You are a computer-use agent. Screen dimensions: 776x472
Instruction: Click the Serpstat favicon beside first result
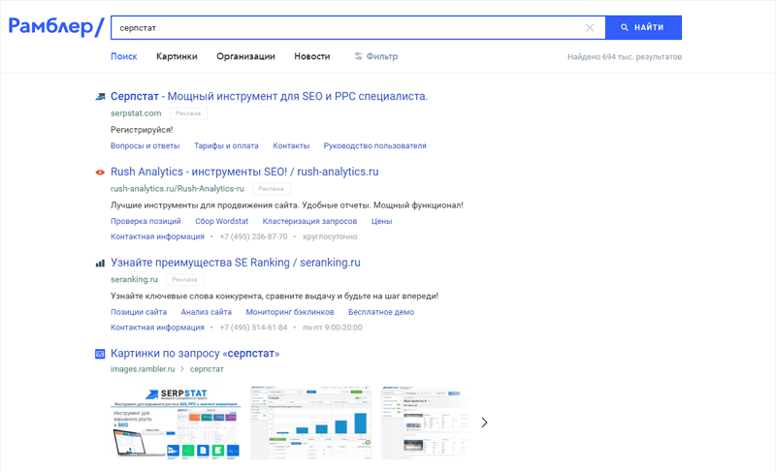point(100,96)
